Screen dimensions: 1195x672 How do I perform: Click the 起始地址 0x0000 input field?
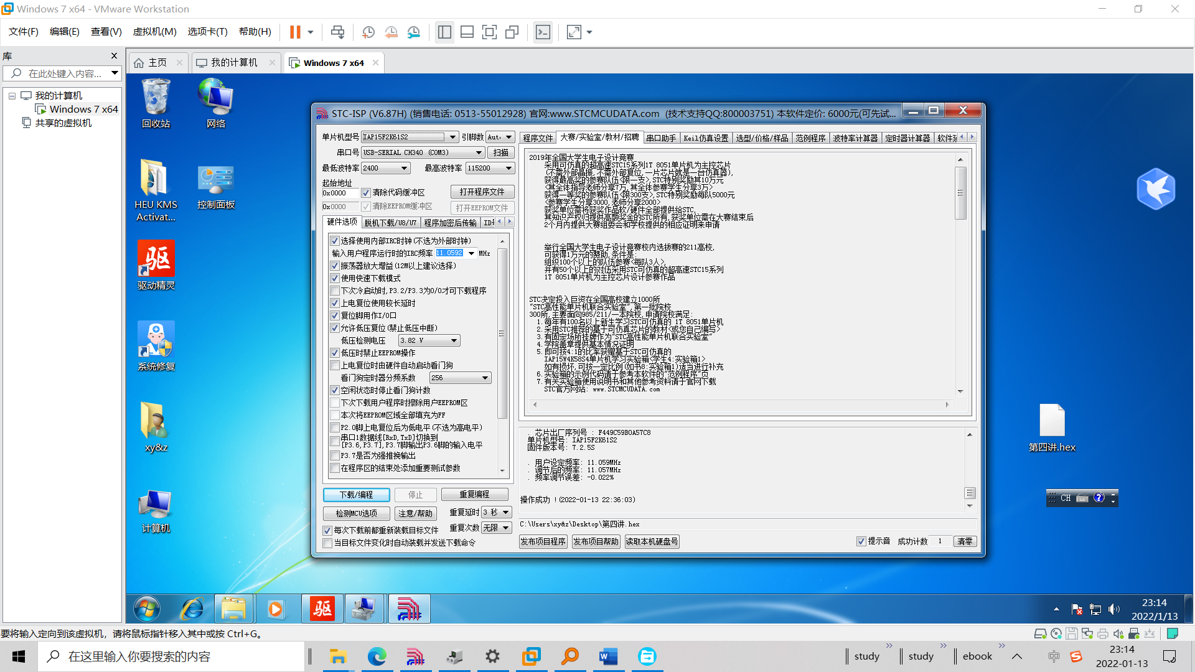340,193
